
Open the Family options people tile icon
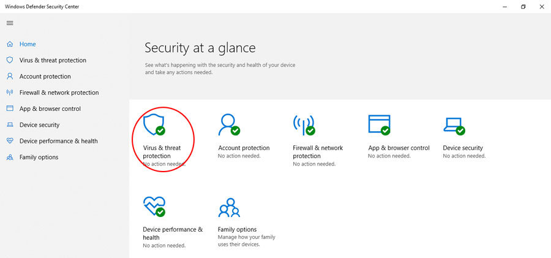pyautogui.click(x=229, y=208)
